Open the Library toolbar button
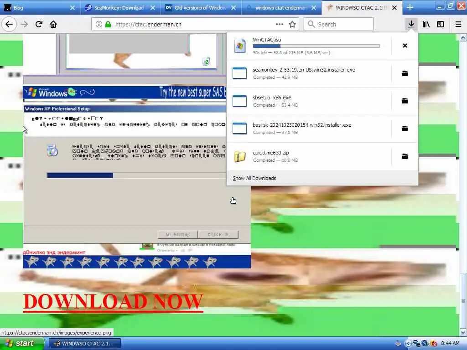467x350 pixels. [x=426, y=24]
